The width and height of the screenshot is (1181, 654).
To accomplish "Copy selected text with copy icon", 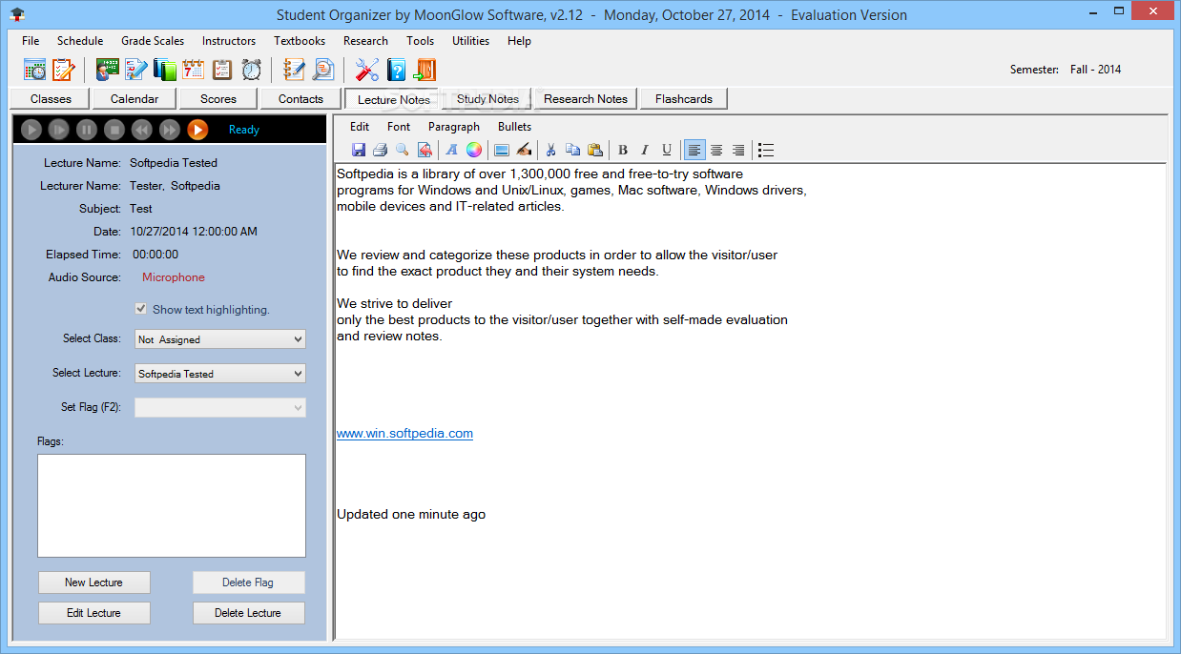I will point(572,150).
